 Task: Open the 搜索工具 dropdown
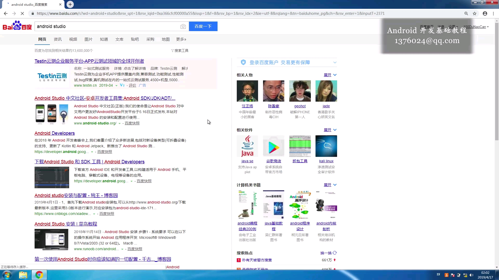tap(180, 51)
